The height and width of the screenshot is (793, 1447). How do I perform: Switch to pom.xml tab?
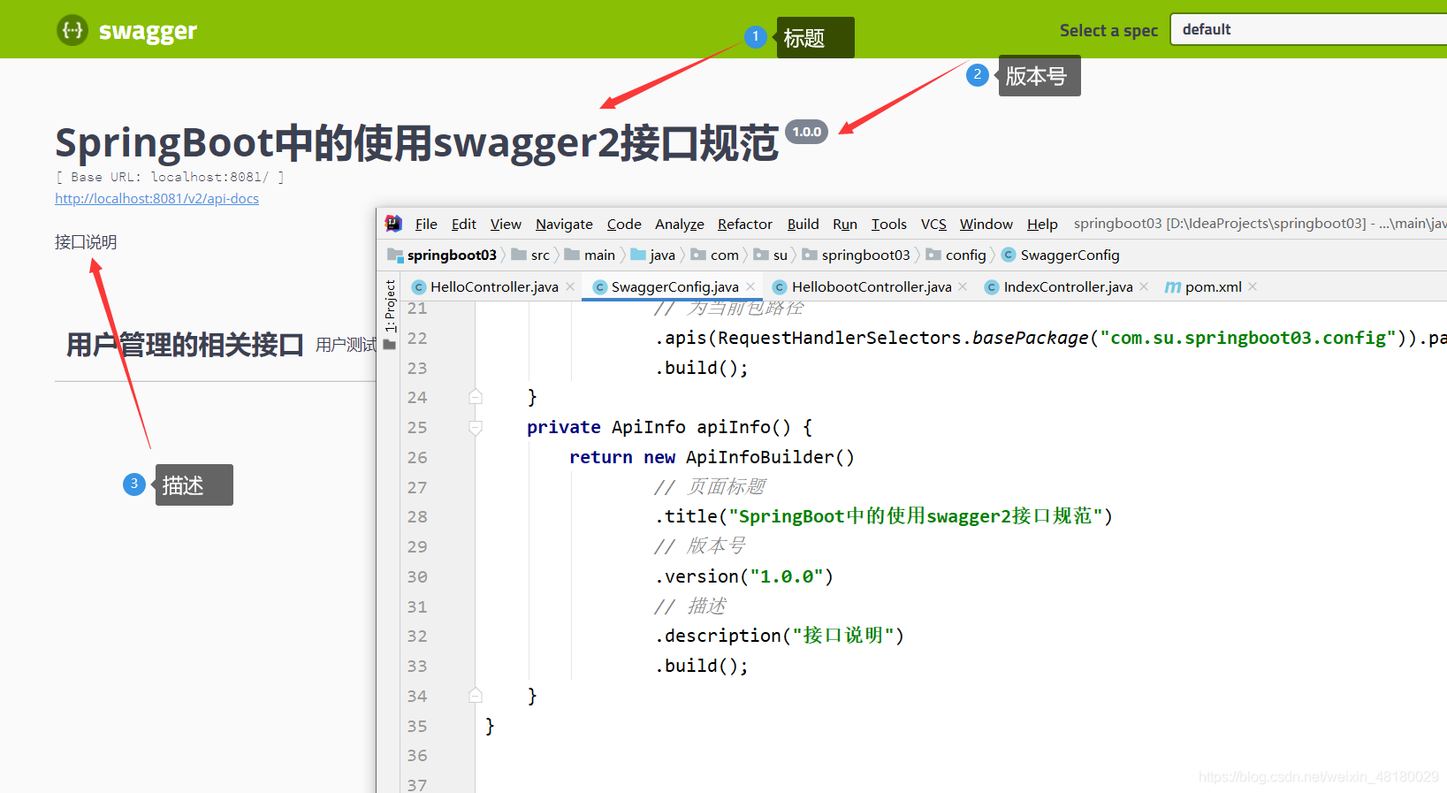pos(1213,286)
